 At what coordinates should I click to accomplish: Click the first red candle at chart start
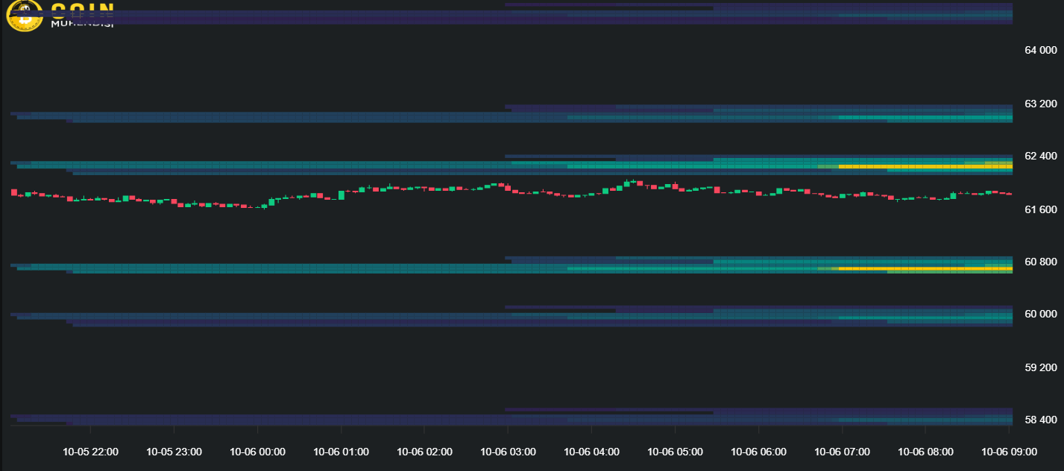click(13, 192)
